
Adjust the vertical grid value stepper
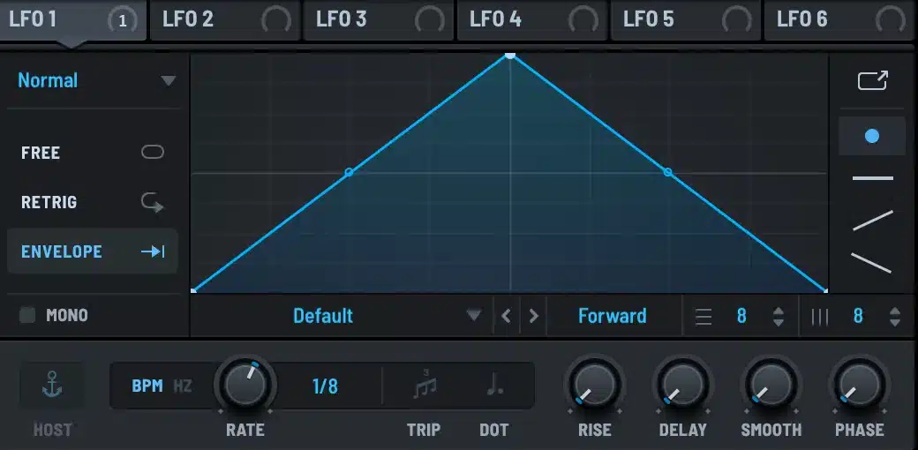coord(894,316)
